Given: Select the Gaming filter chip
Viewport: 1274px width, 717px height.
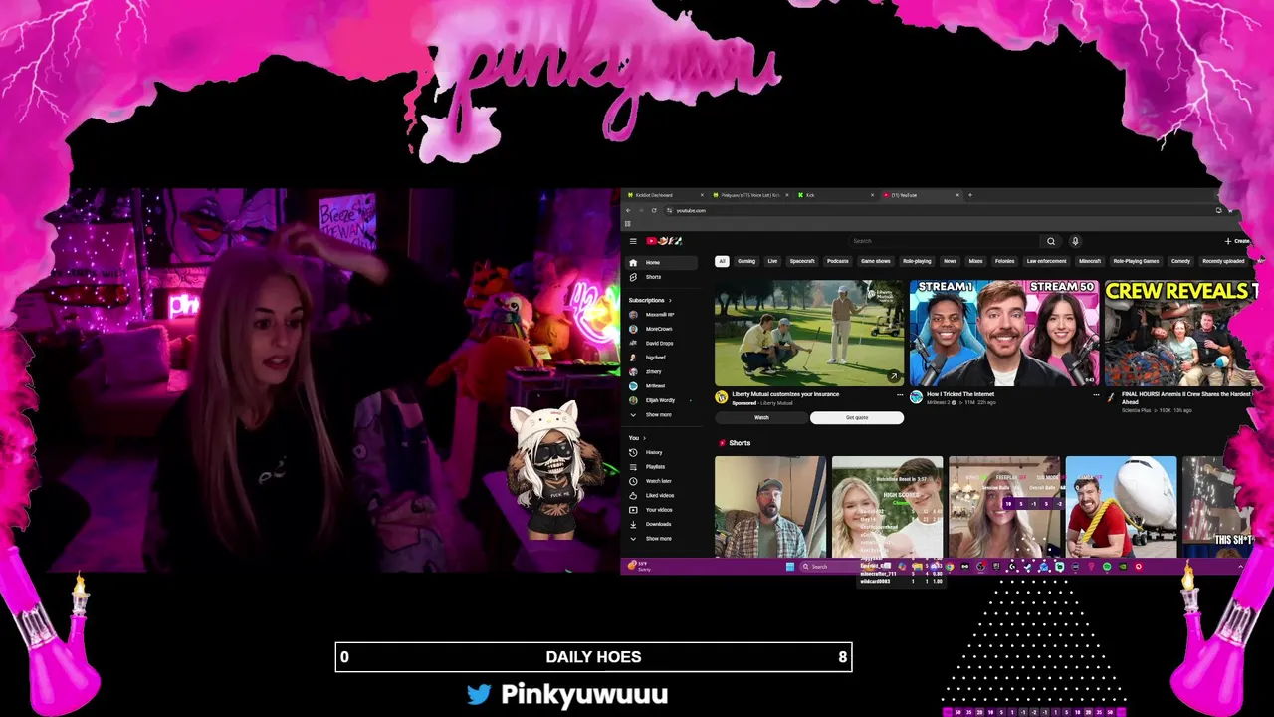Looking at the screenshot, I should point(746,261).
